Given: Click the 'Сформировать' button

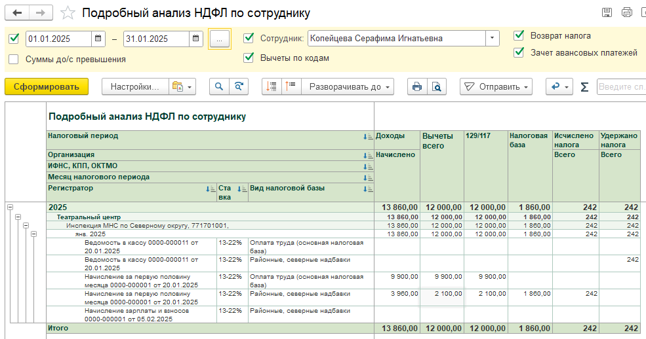Looking at the screenshot, I should click(46, 86).
